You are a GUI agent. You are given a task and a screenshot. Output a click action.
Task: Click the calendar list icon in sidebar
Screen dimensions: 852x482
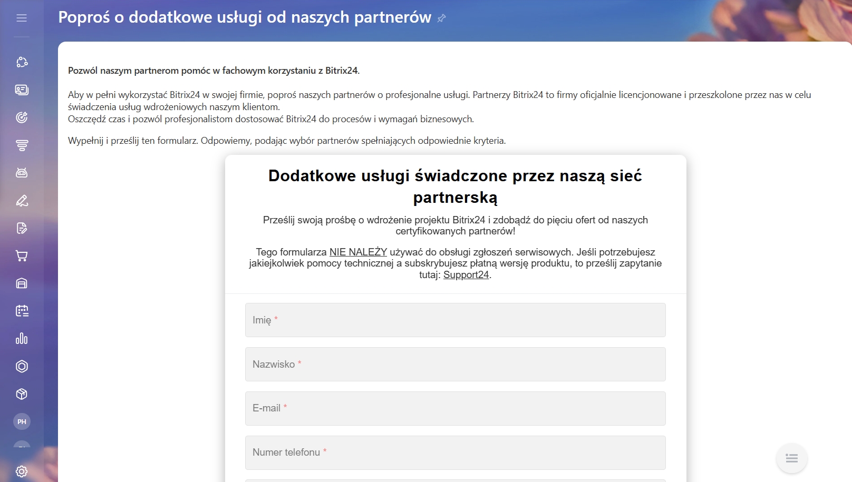tap(22, 311)
